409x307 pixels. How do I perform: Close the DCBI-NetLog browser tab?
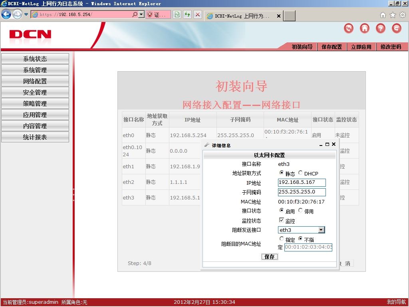(278, 16)
